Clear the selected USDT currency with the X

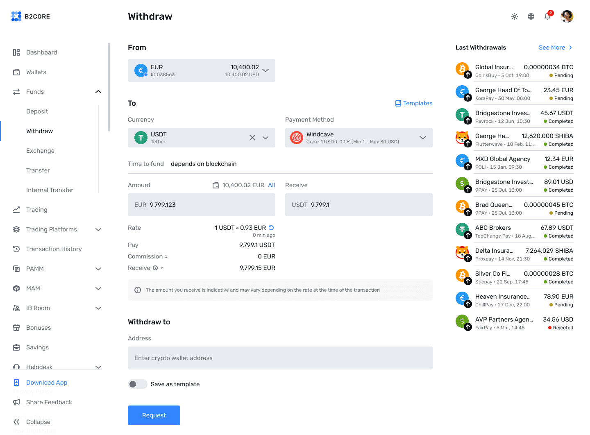[252, 138]
